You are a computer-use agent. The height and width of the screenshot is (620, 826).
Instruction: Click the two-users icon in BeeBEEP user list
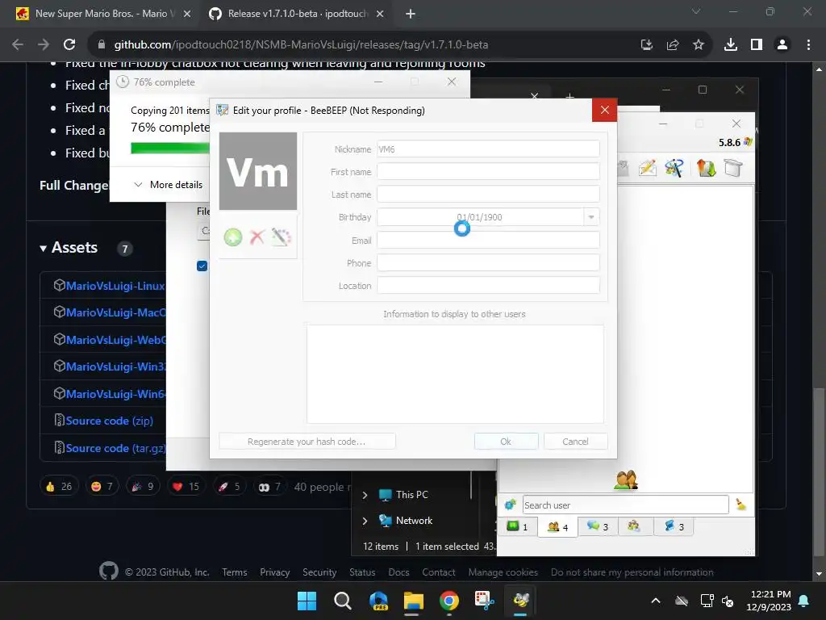coord(626,480)
